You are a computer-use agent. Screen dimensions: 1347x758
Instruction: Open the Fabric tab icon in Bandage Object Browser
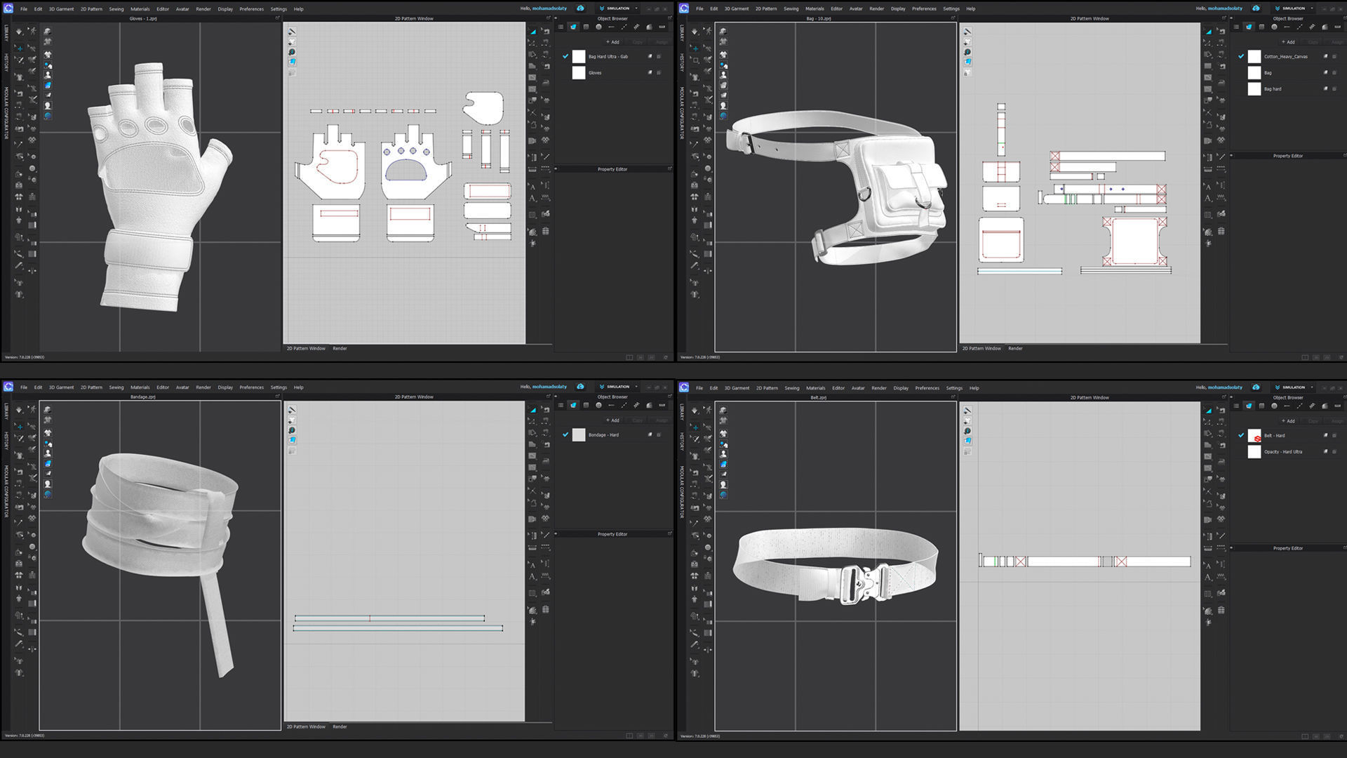tap(573, 405)
